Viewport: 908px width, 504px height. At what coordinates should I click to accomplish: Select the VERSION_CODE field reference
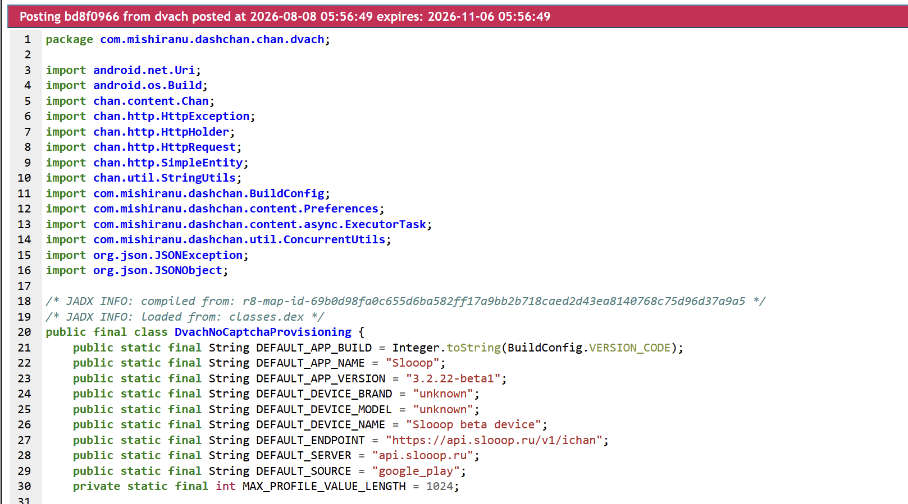(x=629, y=348)
